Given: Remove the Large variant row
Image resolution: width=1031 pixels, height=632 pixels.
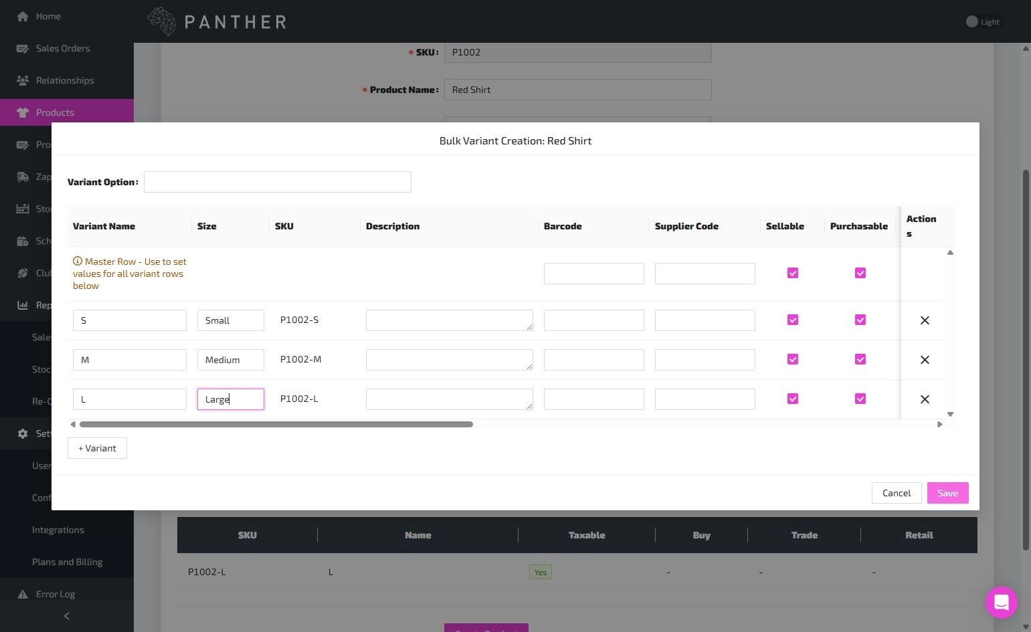Looking at the screenshot, I should 925,399.
